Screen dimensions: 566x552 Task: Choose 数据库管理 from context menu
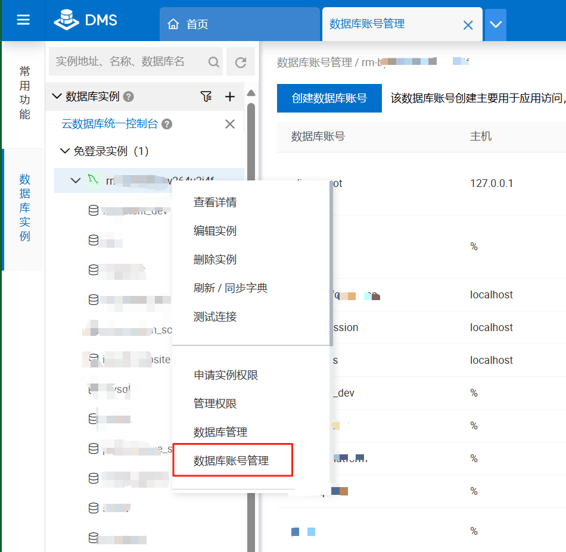pyautogui.click(x=220, y=432)
